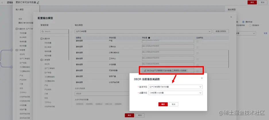Select 项目号 in 管道数据 tree
The image size is (269, 120).
click(47, 64)
